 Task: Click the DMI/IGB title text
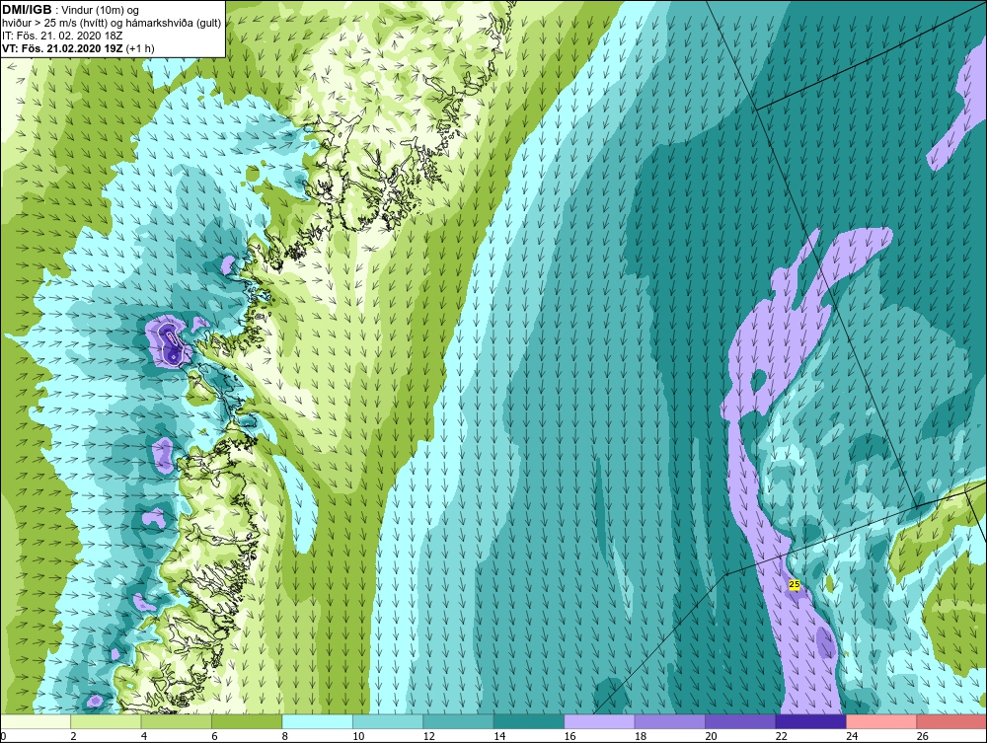pyautogui.click(x=27, y=10)
